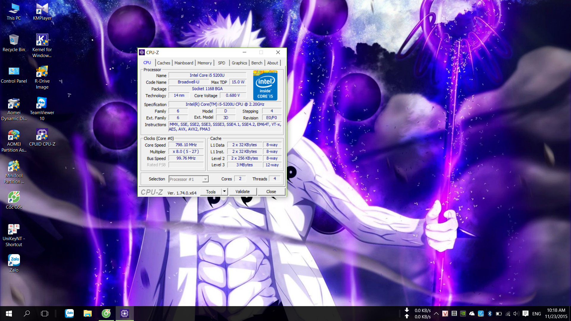Click the UniKey V tray icon

click(445, 314)
